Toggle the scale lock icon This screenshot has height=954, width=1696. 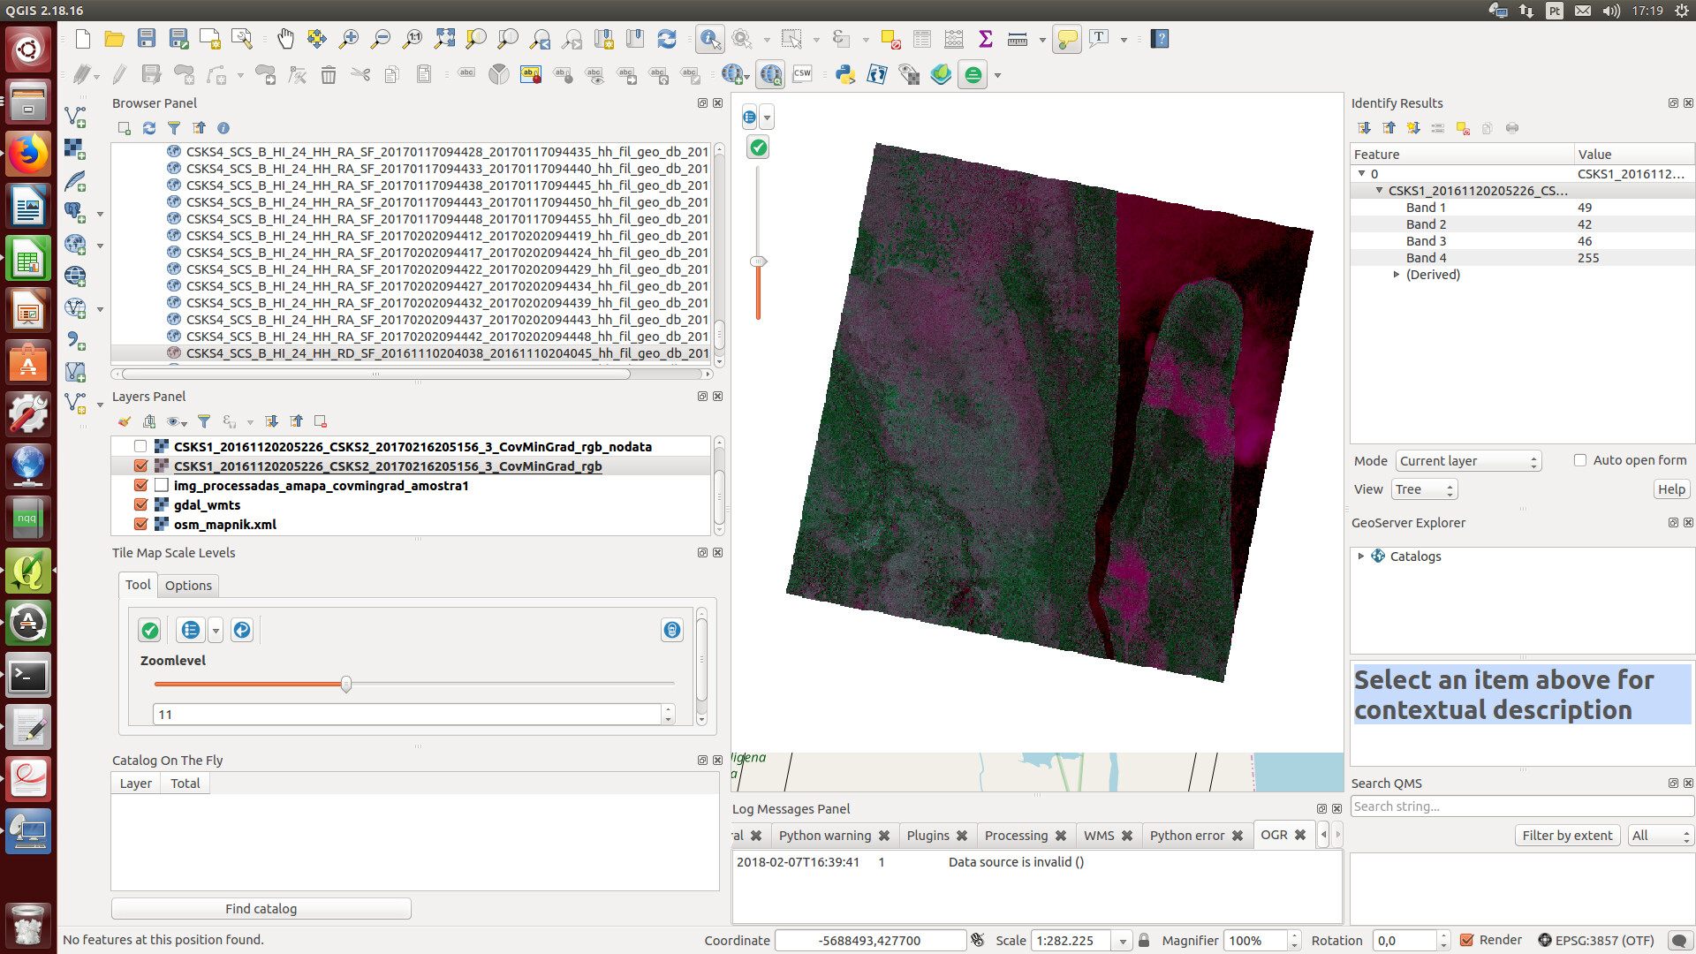click(1144, 940)
